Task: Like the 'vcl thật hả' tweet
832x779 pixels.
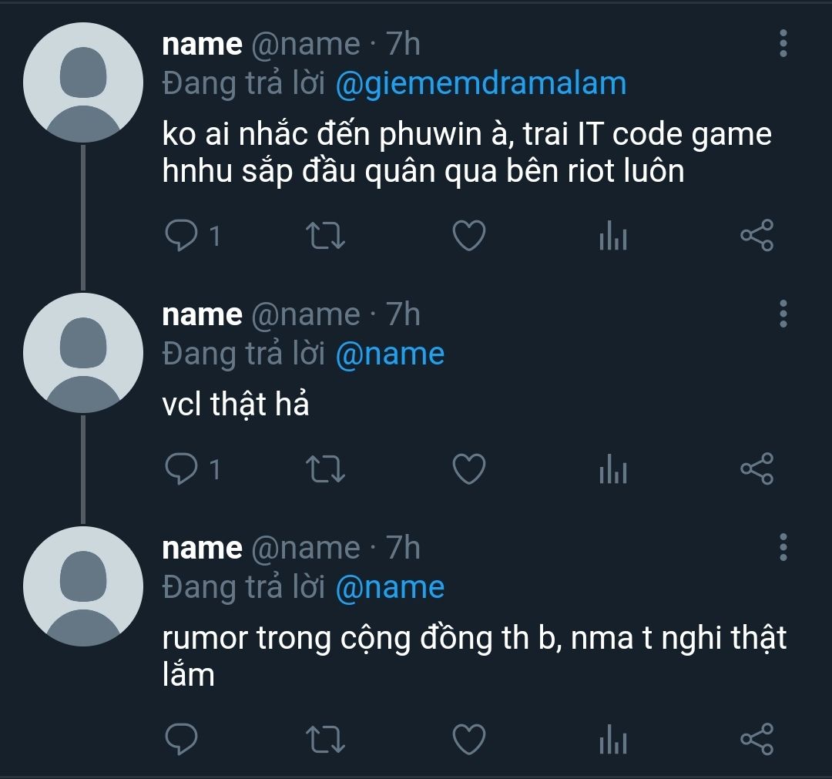Action: coord(469,469)
